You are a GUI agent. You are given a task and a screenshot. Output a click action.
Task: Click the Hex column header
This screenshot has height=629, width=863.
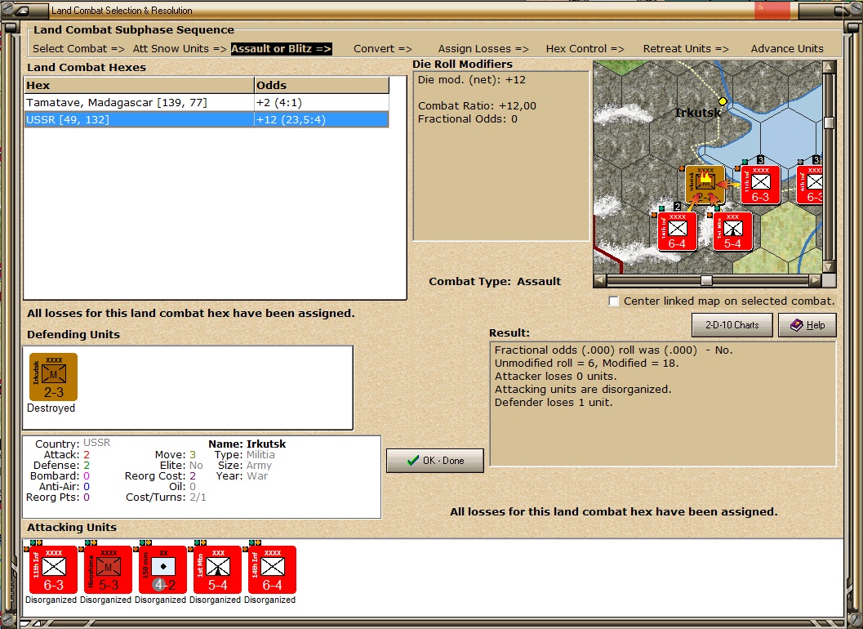[140, 86]
